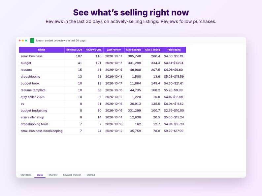Screen dimensions: 262x196
Task: Click the 36,913 Etsy listings cell
Action: 134,104
